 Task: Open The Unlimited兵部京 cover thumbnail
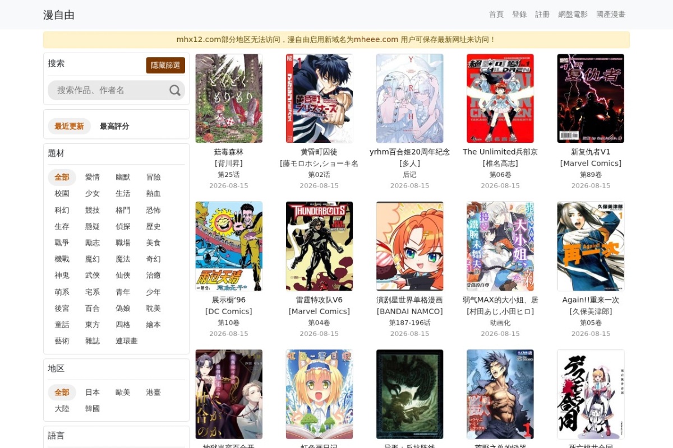[x=500, y=98]
